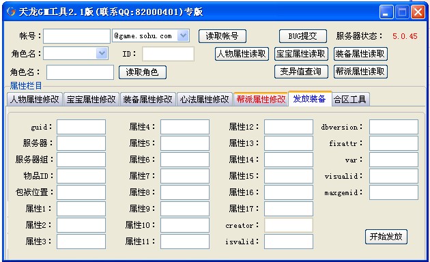The height and width of the screenshot is (262, 430).
Task: Click 宝宝属性读取 button
Action: [x=301, y=54]
